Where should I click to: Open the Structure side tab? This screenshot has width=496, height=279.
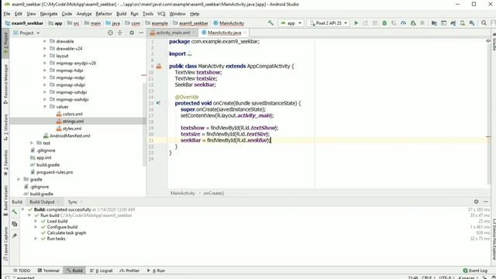pyautogui.click(x=5, y=127)
